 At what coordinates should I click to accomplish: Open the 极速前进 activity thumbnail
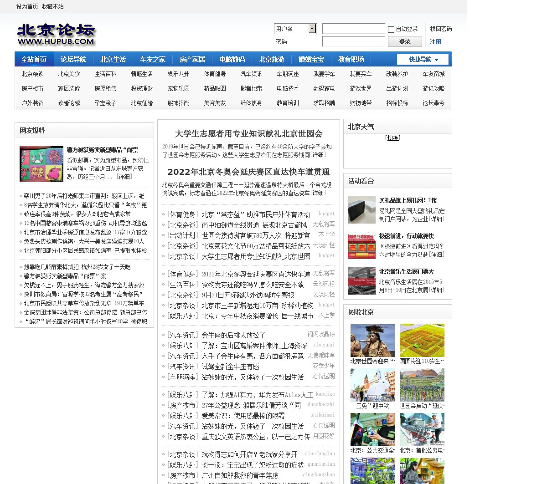pyautogui.click(x=361, y=245)
